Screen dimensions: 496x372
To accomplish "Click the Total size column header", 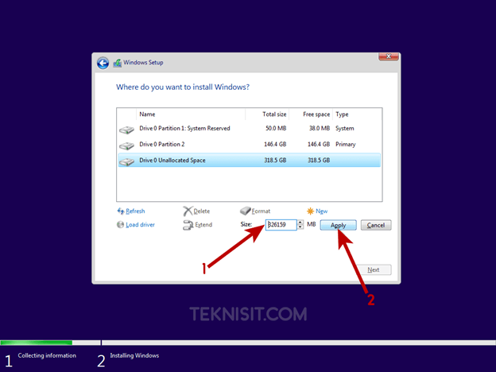I will [x=267, y=114].
